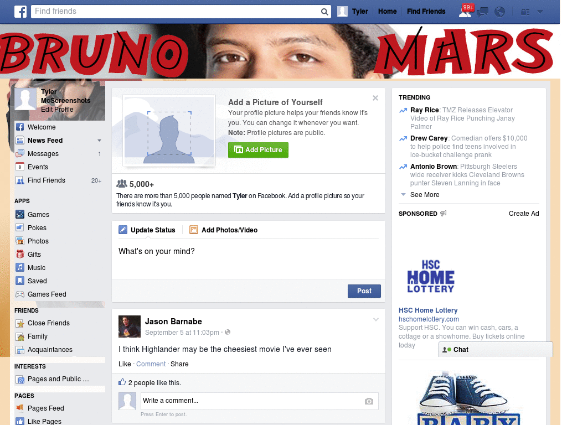The image size is (567, 425).
Task: Click the Acquaintances list icon
Action: [20, 350]
